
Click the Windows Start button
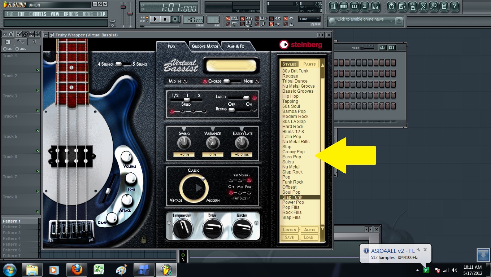[x=9, y=270]
